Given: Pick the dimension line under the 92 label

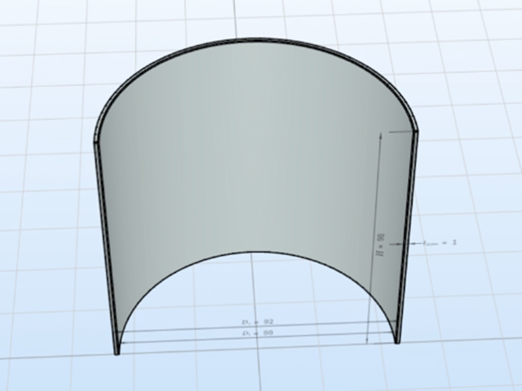Looking at the screenshot, I should (x=256, y=327).
